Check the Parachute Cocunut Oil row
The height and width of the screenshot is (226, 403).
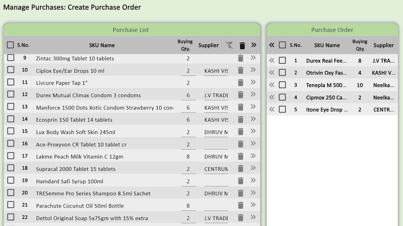(11, 205)
